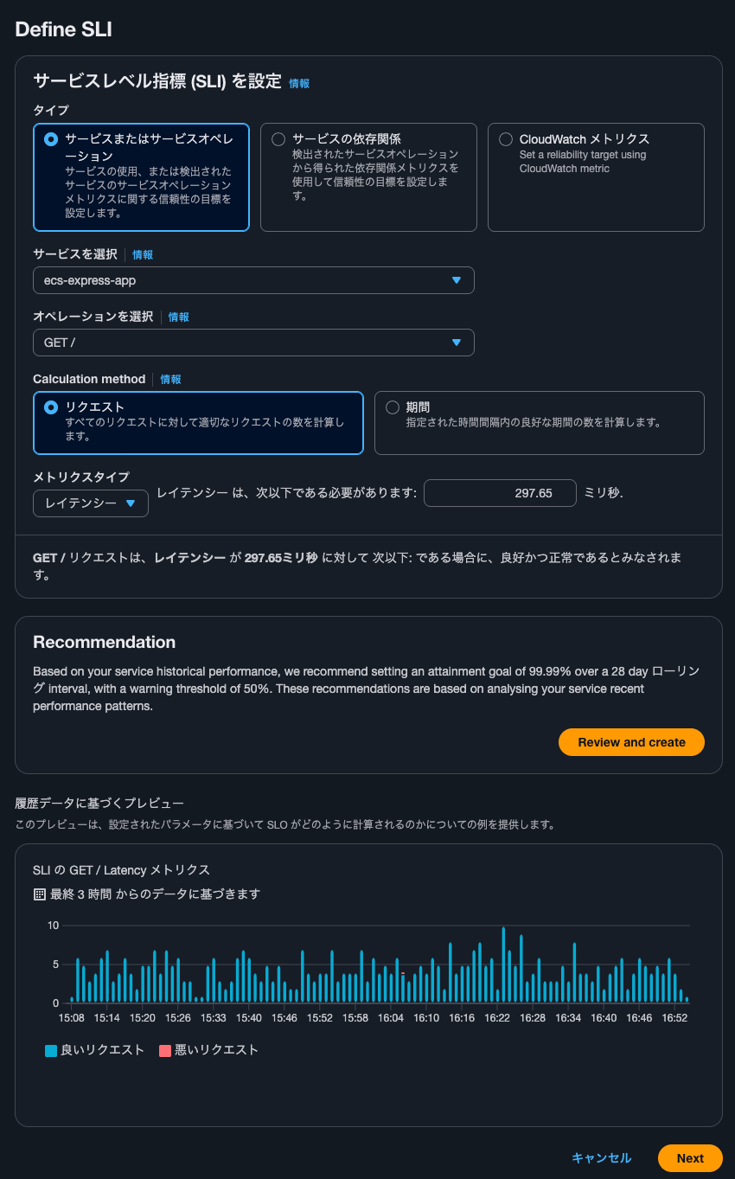Select サービスの依存関係 type option
735x1179 pixels.
tap(278, 138)
